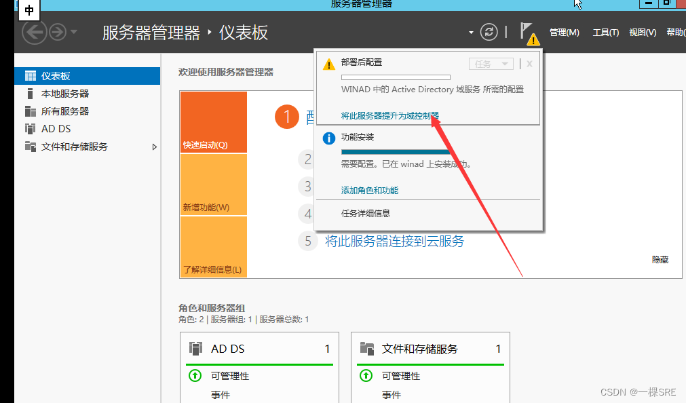Image resolution: width=686 pixels, height=403 pixels.
Task: Expand 文件和存储服务 using its arrow
Action: (153, 146)
